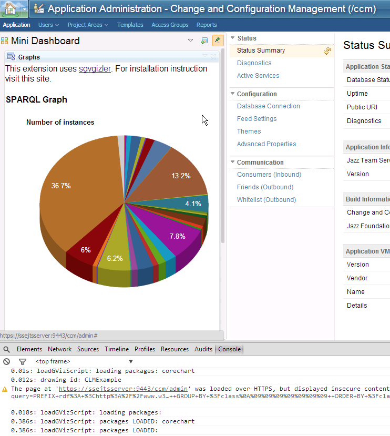The height and width of the screenshot is (436, 390).
Task: Open the Advanced Properties page
Action: tap(266, 144)
